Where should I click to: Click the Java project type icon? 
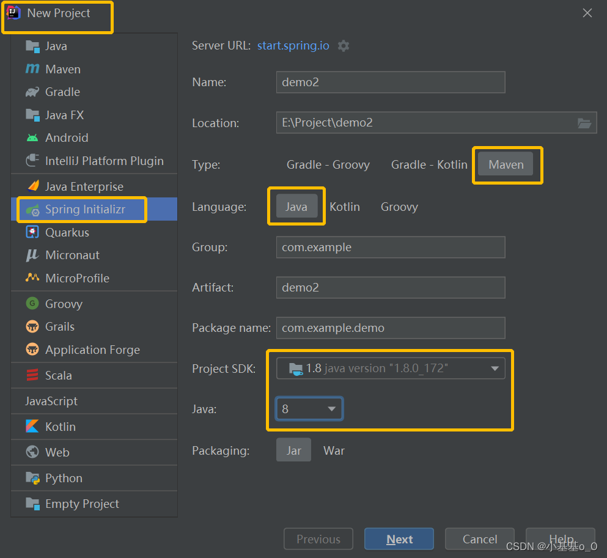pyautogui.click(x=32, y=46)
